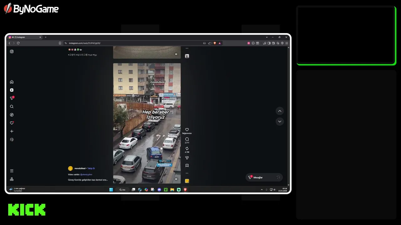Open the Windows Start menu
Screen dimensions: 401x225
click(x=111, y=190)
